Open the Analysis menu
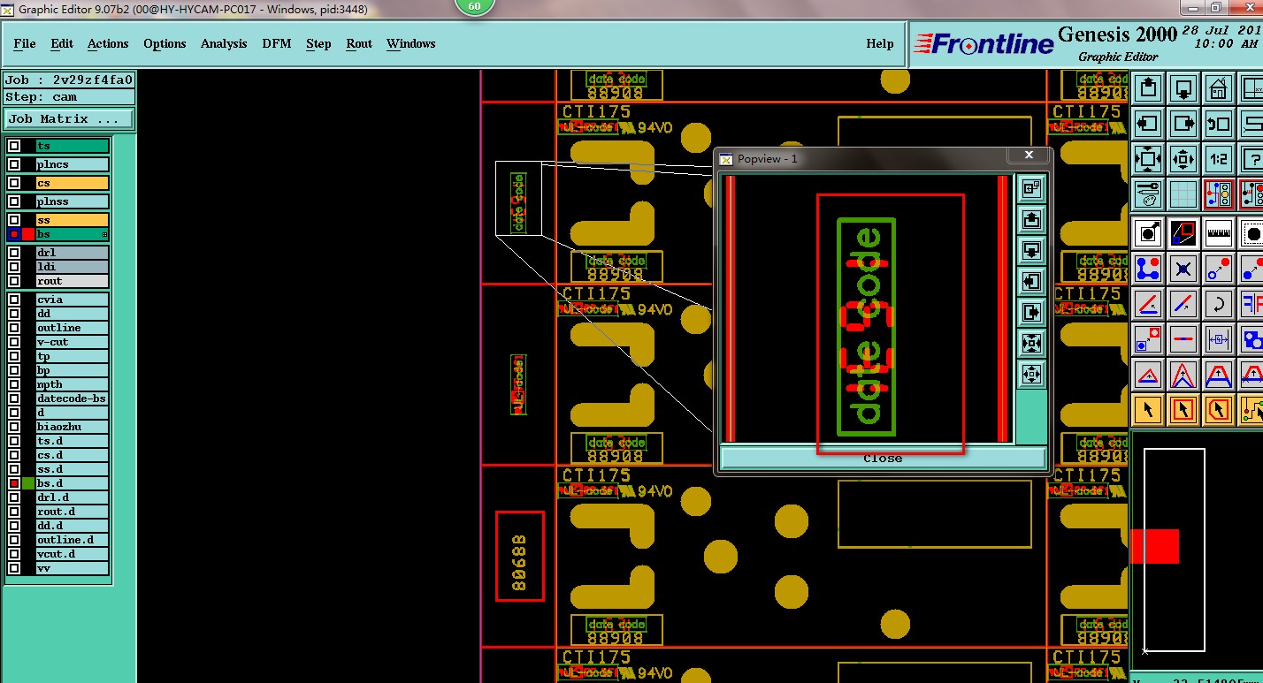1263x683 pixels. [224, 43]
